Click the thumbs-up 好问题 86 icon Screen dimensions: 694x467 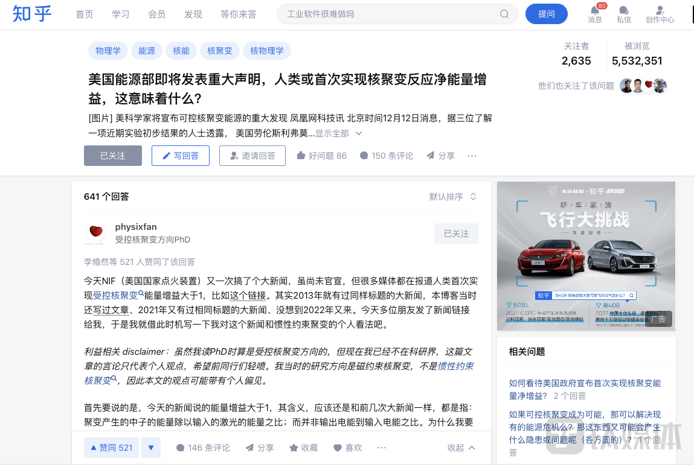(301, 156)
